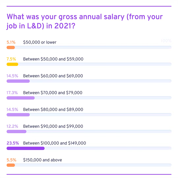Viewport: 178px width, 178px height.
Task: Click the 7.5% percentage value
Action: (x=11, y=59)
